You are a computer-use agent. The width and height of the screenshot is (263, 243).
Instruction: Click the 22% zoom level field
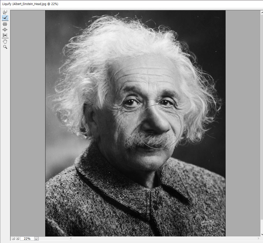point(27,239)
